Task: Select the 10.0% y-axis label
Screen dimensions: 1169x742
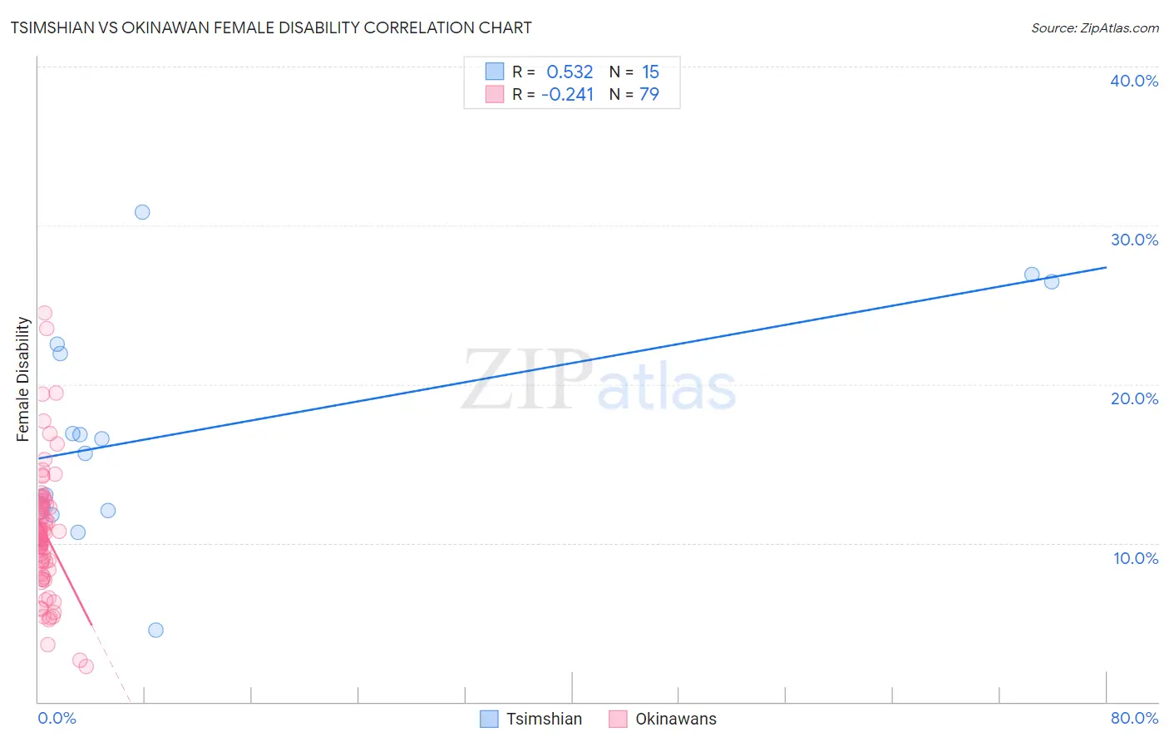Action: [1136, 558]
